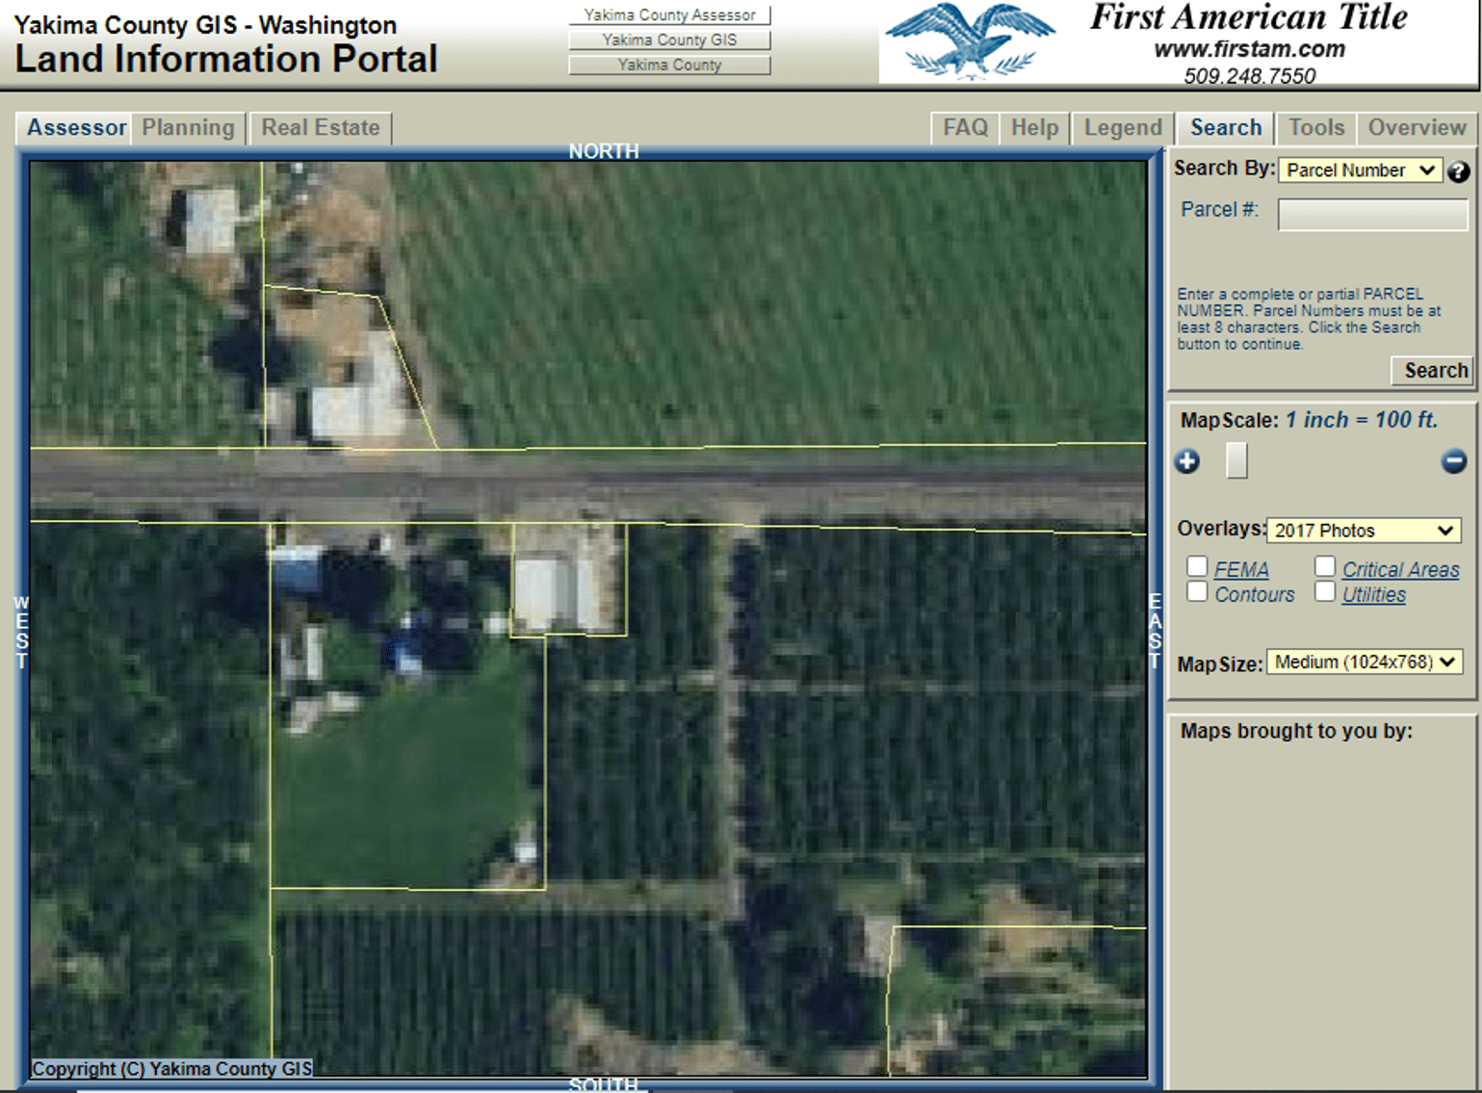Click the zoom in plus icon
Screen dimensions: 1482x1093
coord(1187,462)
